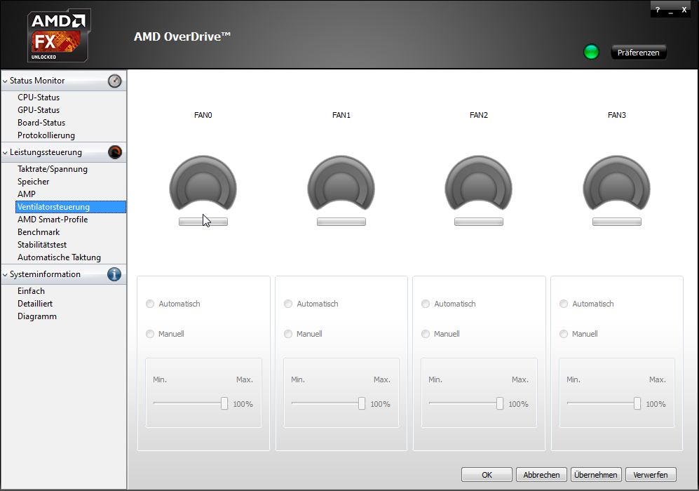Open Einfach system information
Viewport: 699px width, 491px height.
click(x=32, y=291)
